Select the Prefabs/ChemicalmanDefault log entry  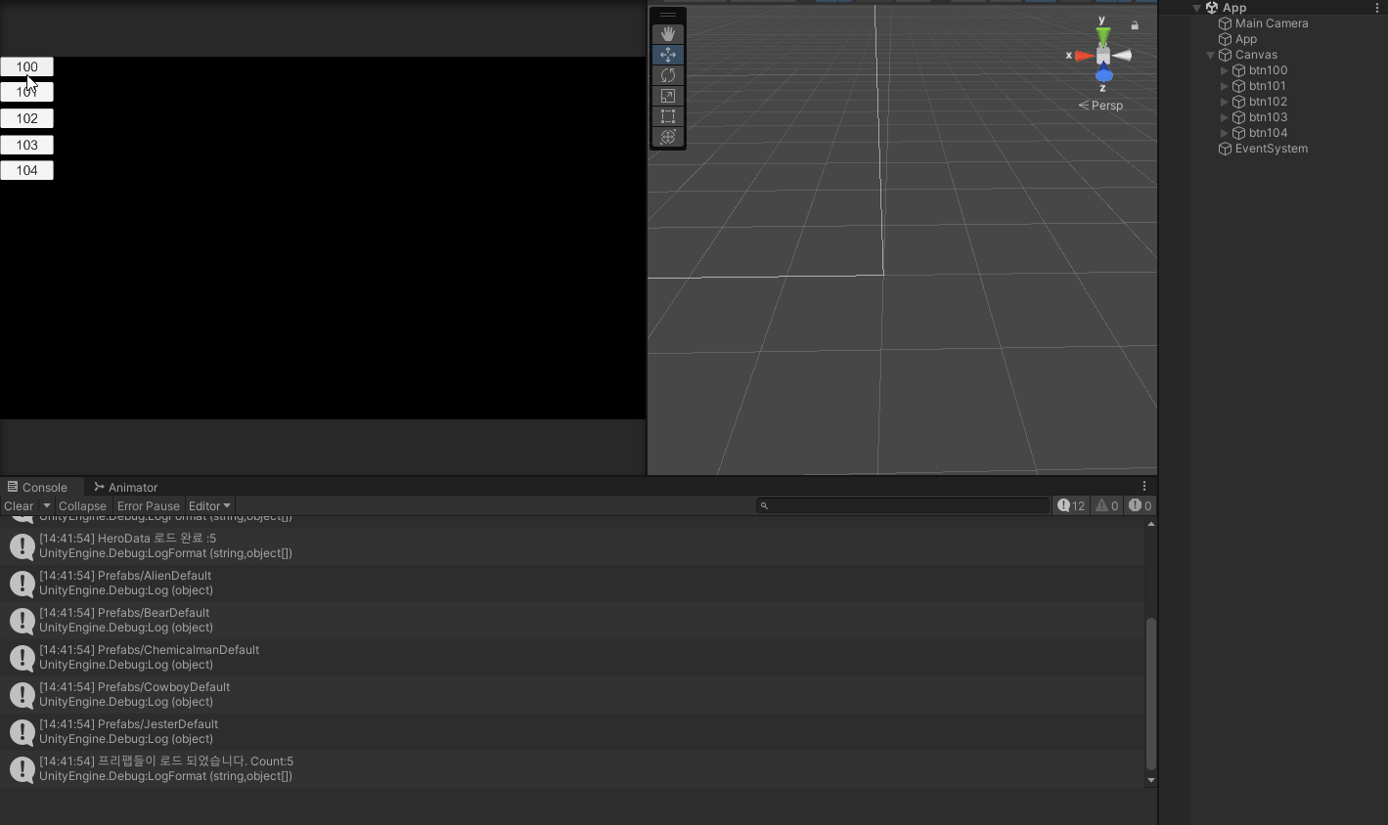pyautogui.click(x=572, y=658)
